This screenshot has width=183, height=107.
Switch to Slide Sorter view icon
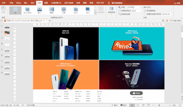pyautogui.click(x=138, y=105)
